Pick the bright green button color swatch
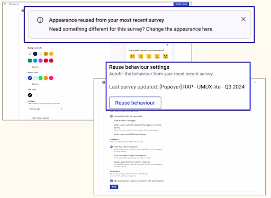The width and height of the screenshot is (271, 198). [41, 78]
